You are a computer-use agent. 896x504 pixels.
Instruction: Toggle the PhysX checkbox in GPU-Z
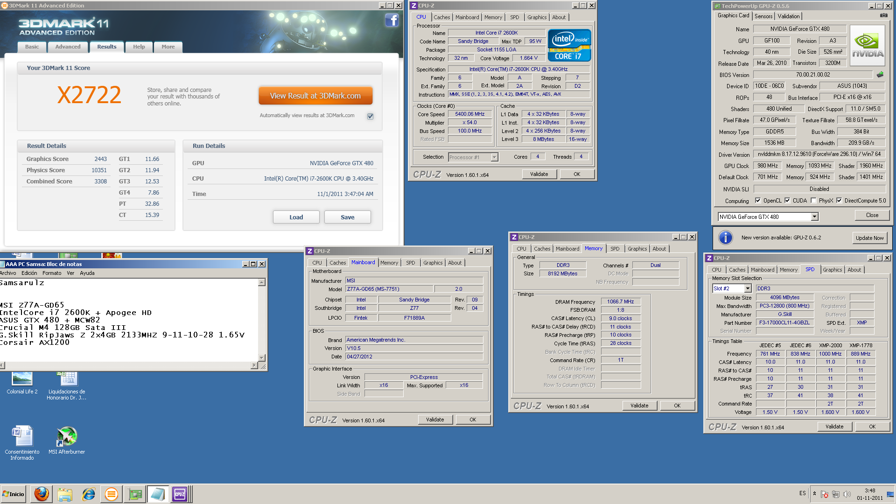pos(813,201)
